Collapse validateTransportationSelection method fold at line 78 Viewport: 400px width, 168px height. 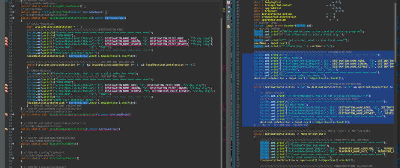(13, 115)
